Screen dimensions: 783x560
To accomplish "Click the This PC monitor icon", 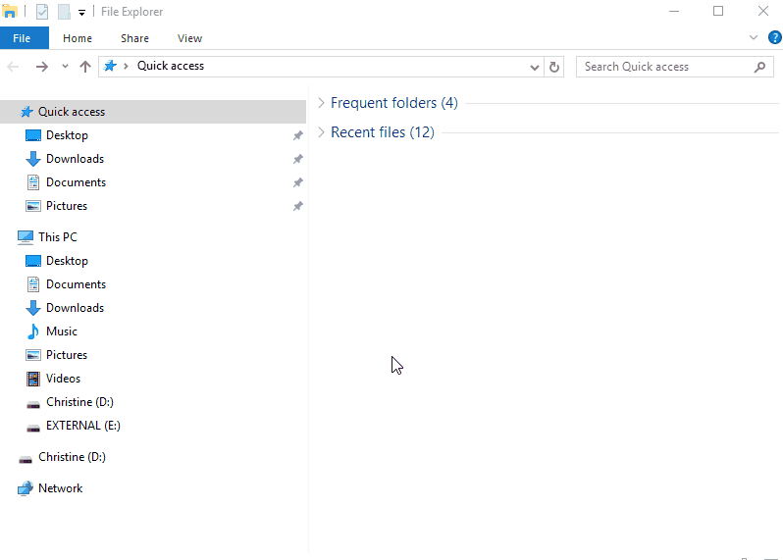I will 26,237.
